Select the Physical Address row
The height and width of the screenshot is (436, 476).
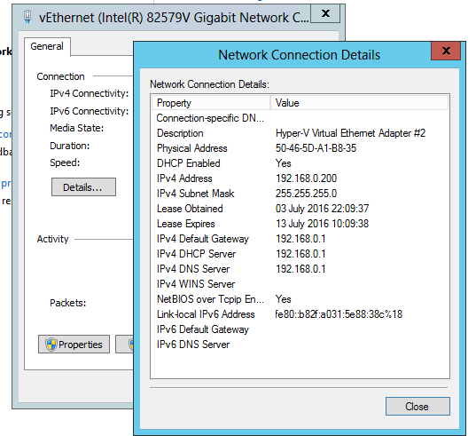[300, 148]
